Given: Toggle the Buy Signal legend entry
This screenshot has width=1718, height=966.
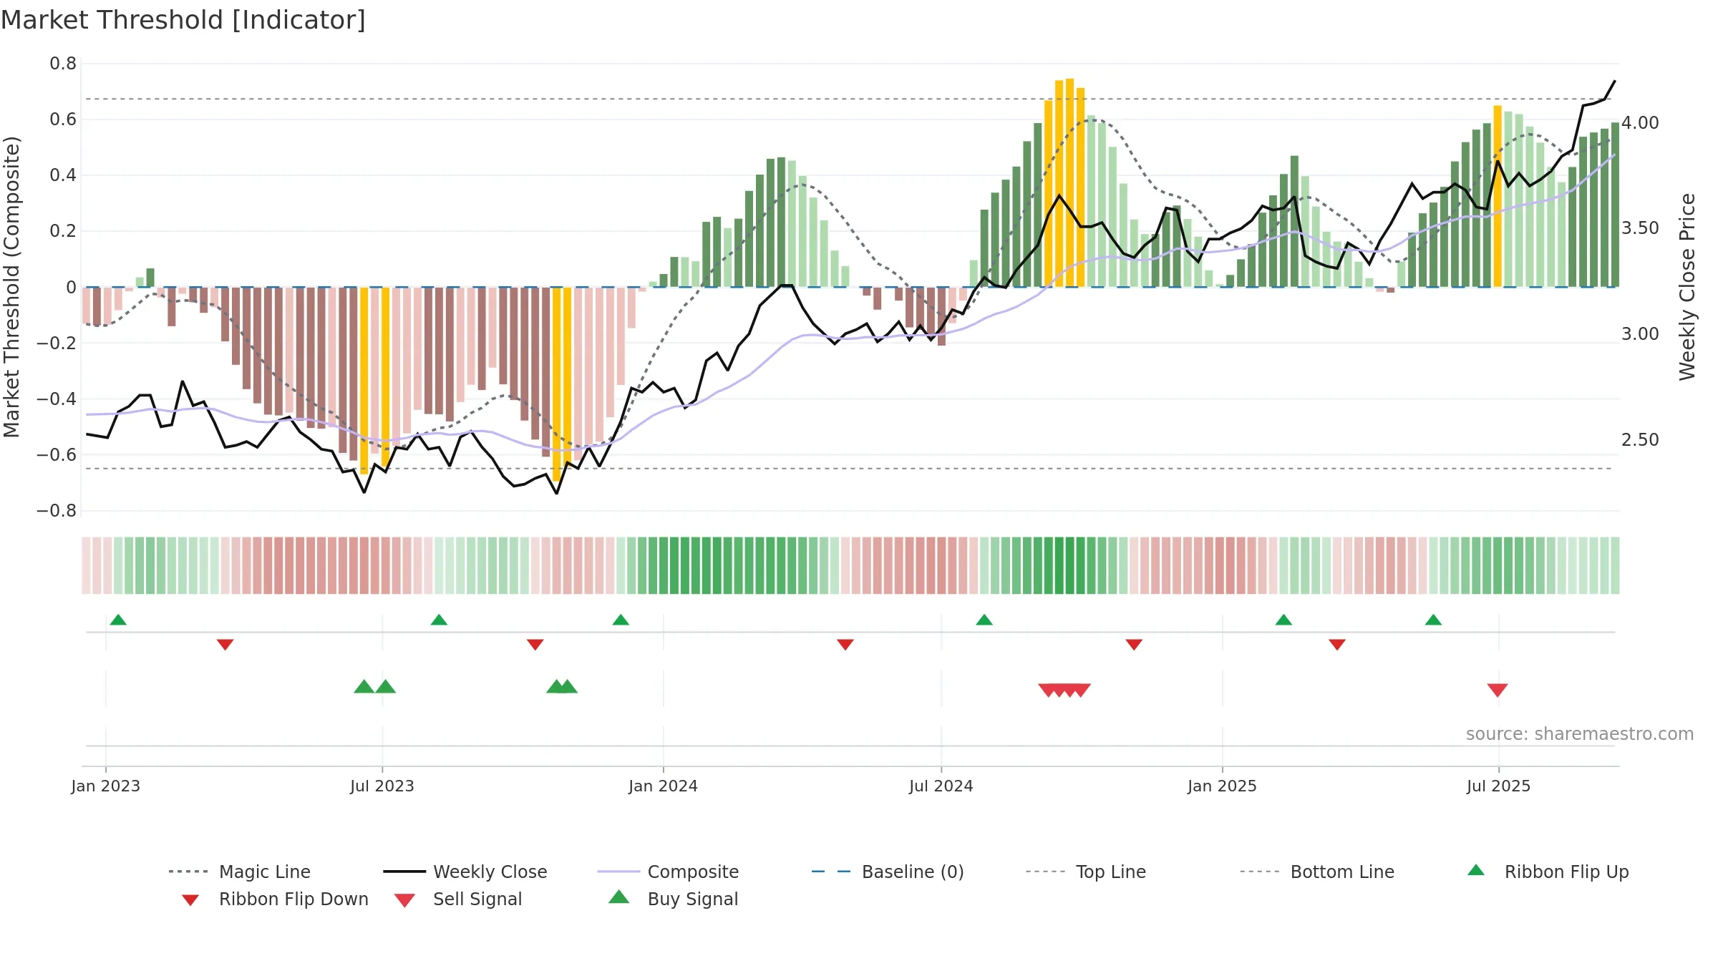Looking at the screenshot, I should 673,899.
